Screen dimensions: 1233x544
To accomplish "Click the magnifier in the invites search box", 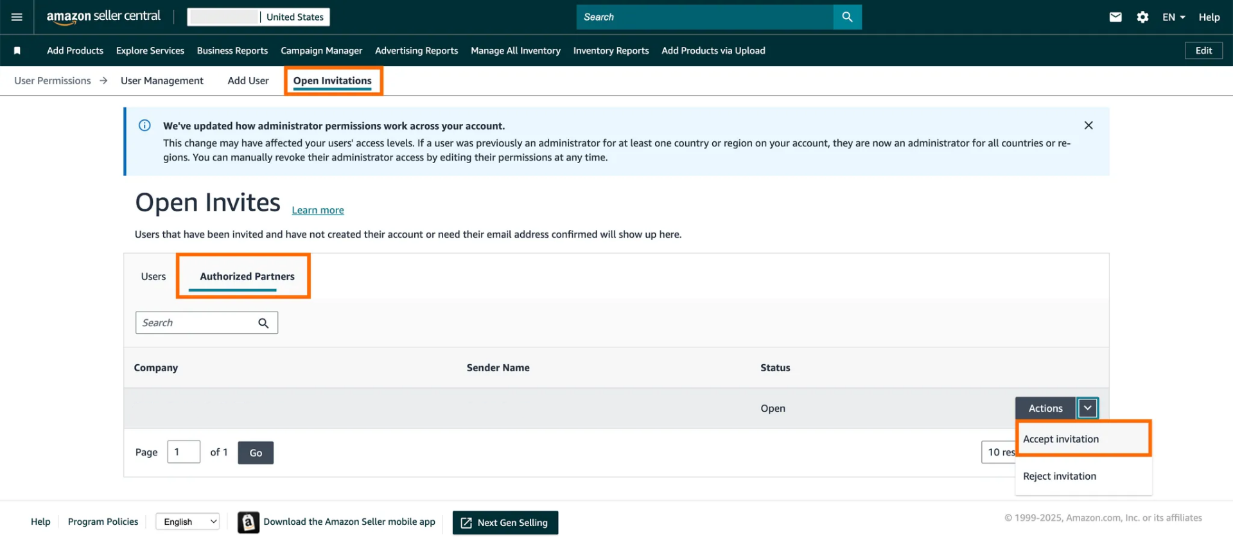I will click(x=263, y=323).
